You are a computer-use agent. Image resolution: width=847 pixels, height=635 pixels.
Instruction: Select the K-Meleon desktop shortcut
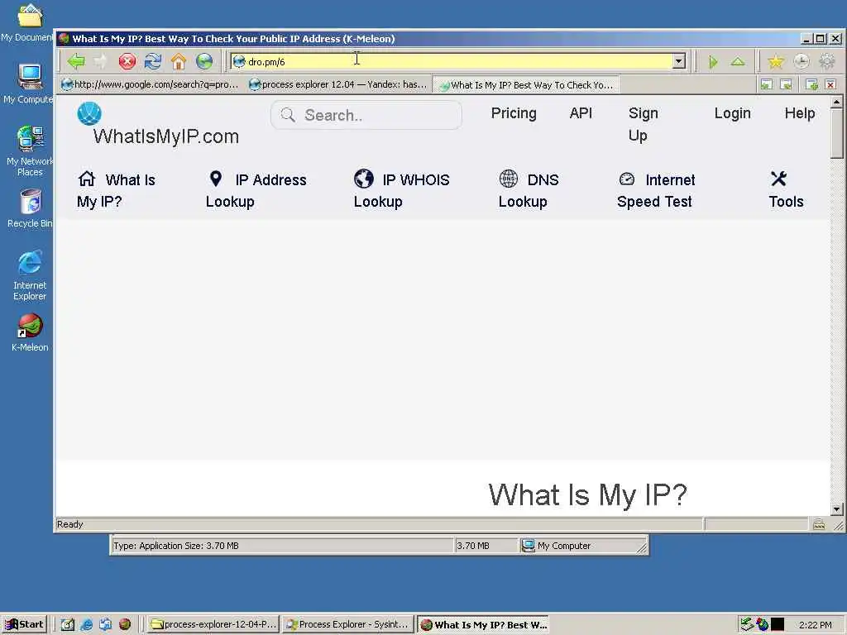(30, 332)
